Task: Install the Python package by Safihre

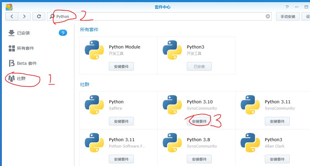Action: pyautogui.click(x=121, y=121)
